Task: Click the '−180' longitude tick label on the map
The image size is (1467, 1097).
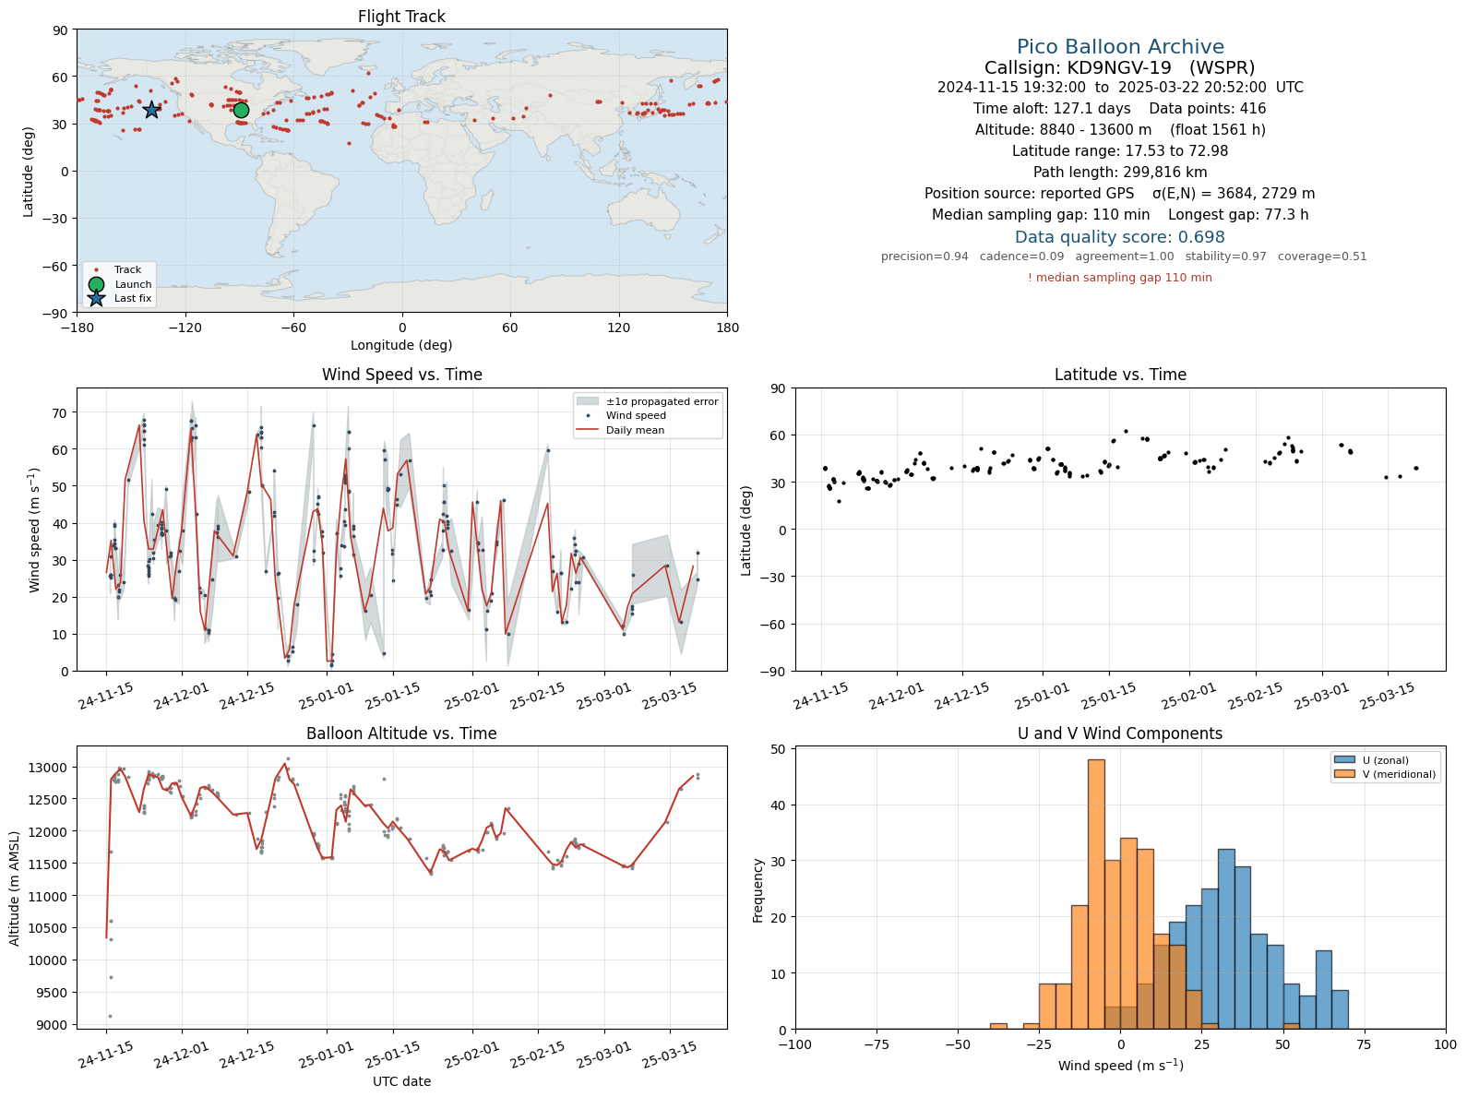Action: tap(77, 328)
